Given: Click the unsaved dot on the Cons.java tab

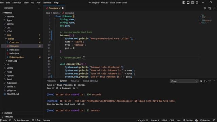Looking at the screenshot, I should tap(63, 8).
